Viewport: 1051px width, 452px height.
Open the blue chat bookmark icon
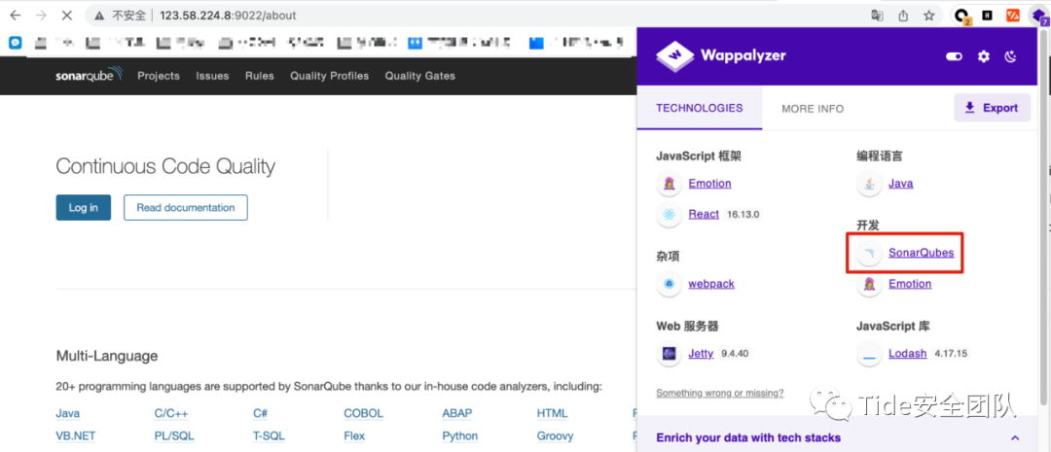(x=16, y=43)
